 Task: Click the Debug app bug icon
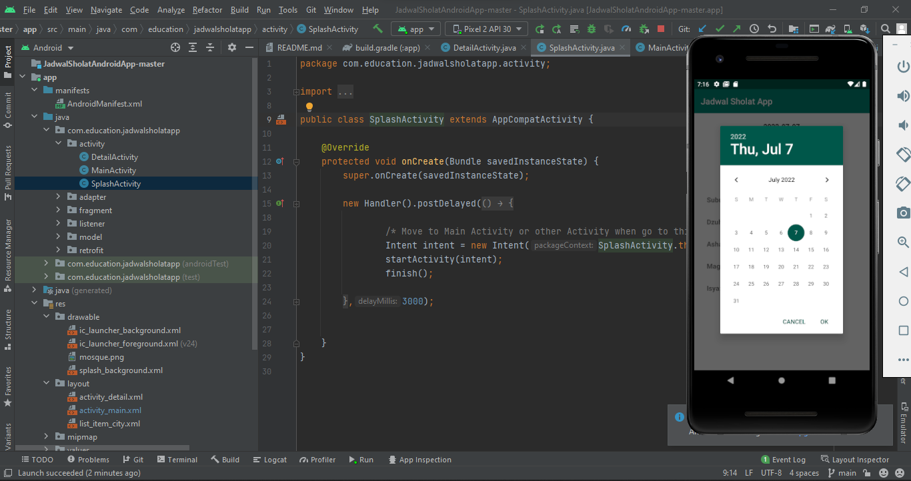[592, 29]
